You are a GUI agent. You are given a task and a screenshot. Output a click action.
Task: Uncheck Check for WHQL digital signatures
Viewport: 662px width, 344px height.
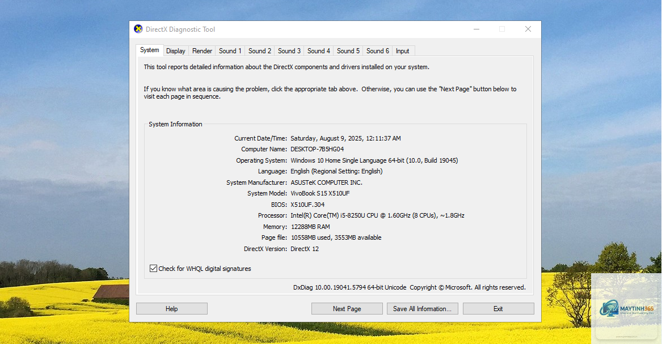(x=153, y=269)
